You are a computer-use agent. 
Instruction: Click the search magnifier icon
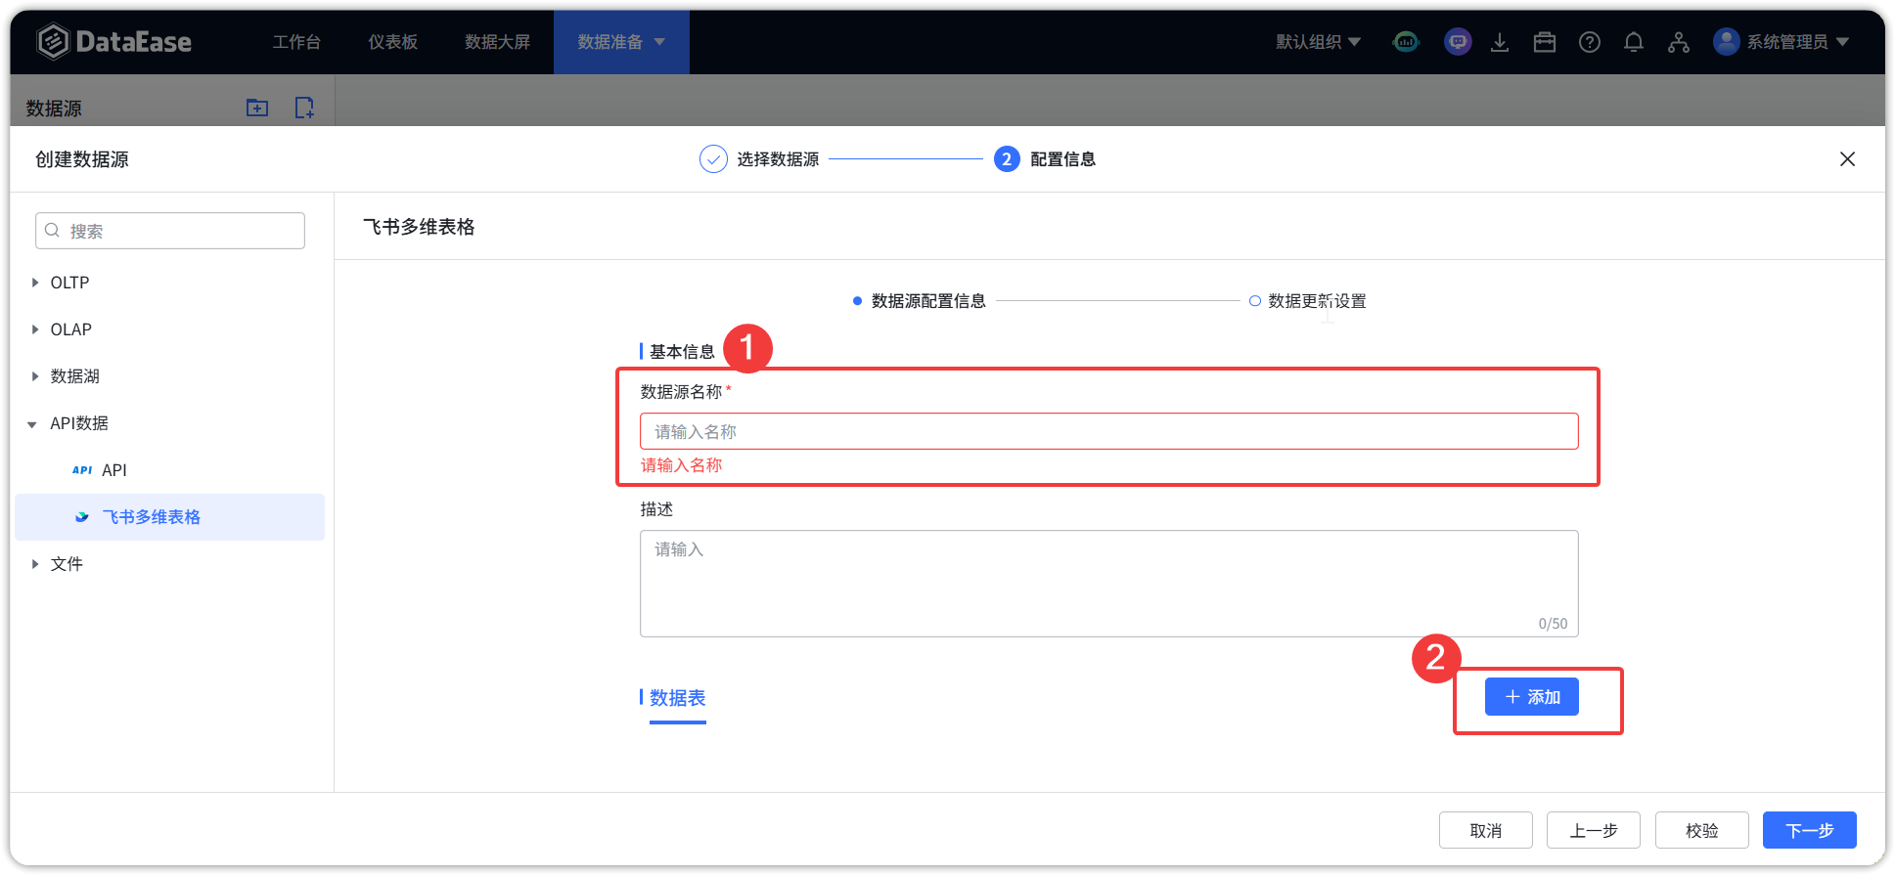point(53,231)
